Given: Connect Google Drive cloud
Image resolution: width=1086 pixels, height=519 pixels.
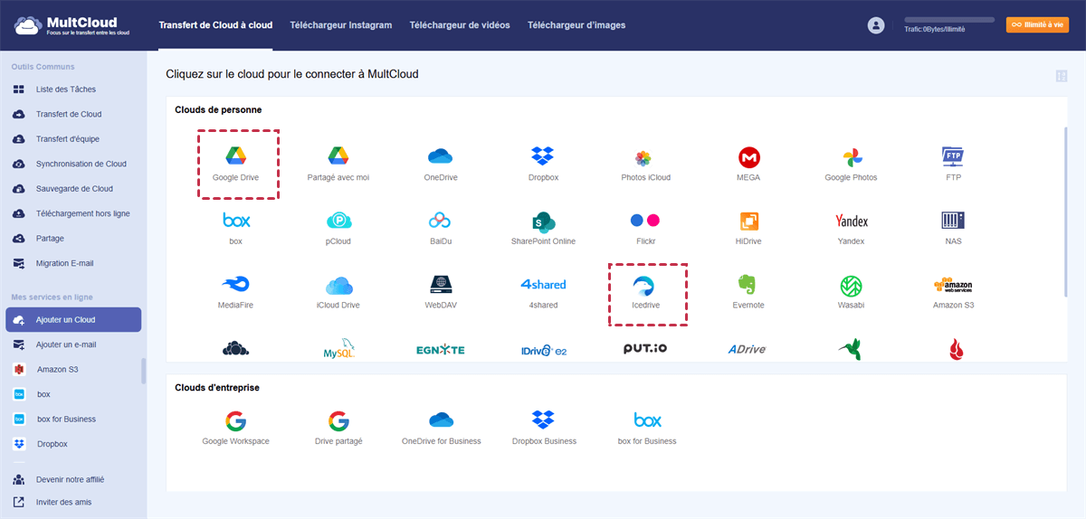Looking at the screenshot, I should pos(236,164).
